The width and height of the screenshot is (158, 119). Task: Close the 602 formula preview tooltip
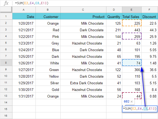[x=132, y=102]
